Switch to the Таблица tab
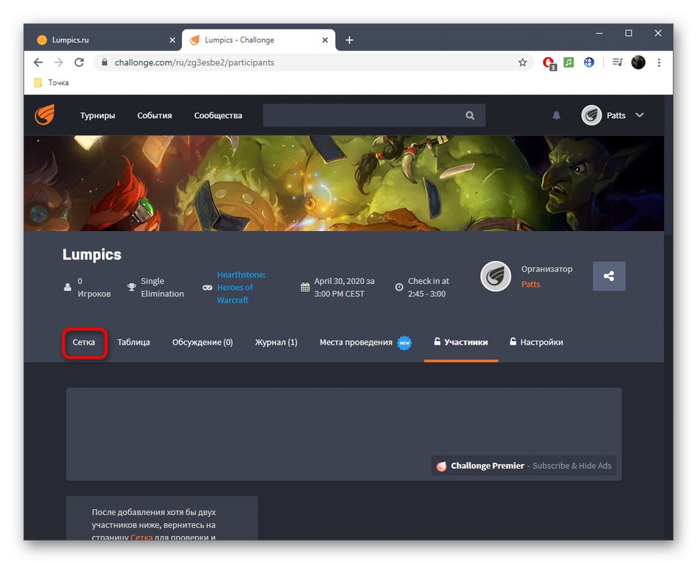The image size is (697, 564). click(x=134, y=343)
